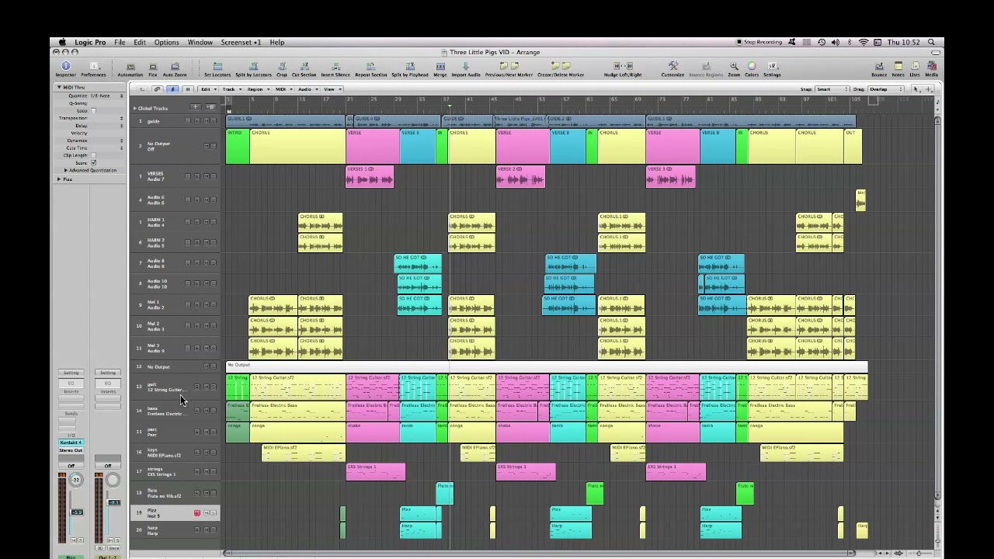Mute the VERSES Audio 7 track

205,176
